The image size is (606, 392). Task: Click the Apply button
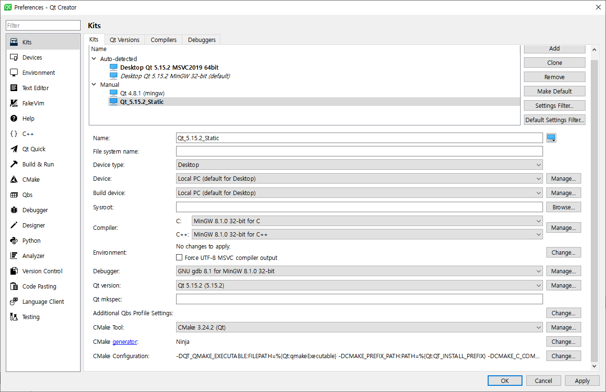582,381
